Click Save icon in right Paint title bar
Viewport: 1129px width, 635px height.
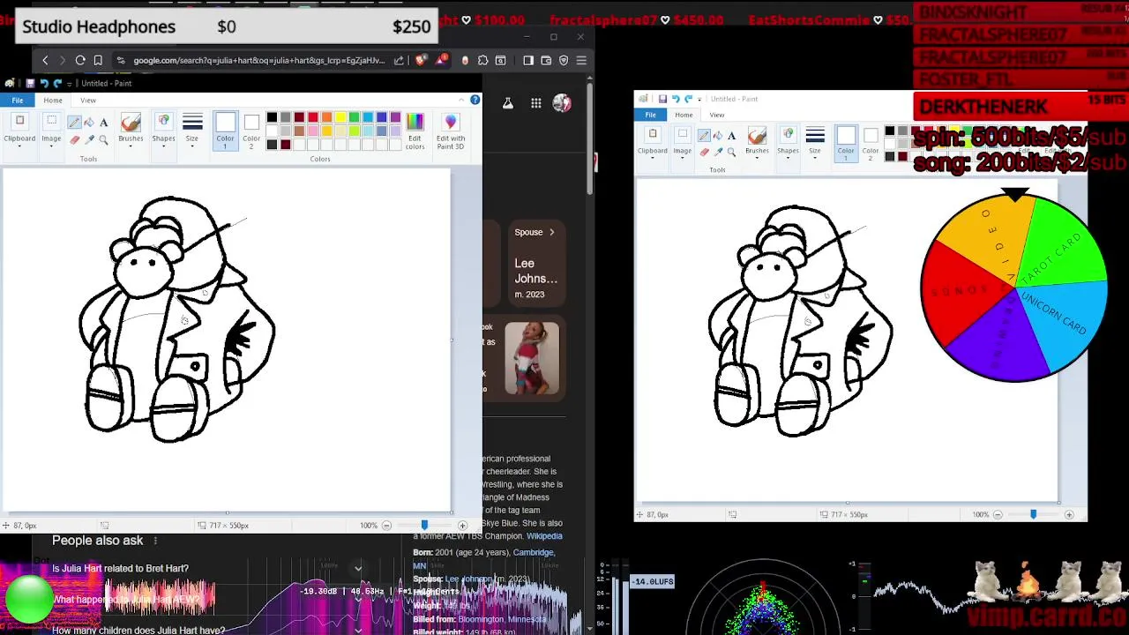pos(662,99)
